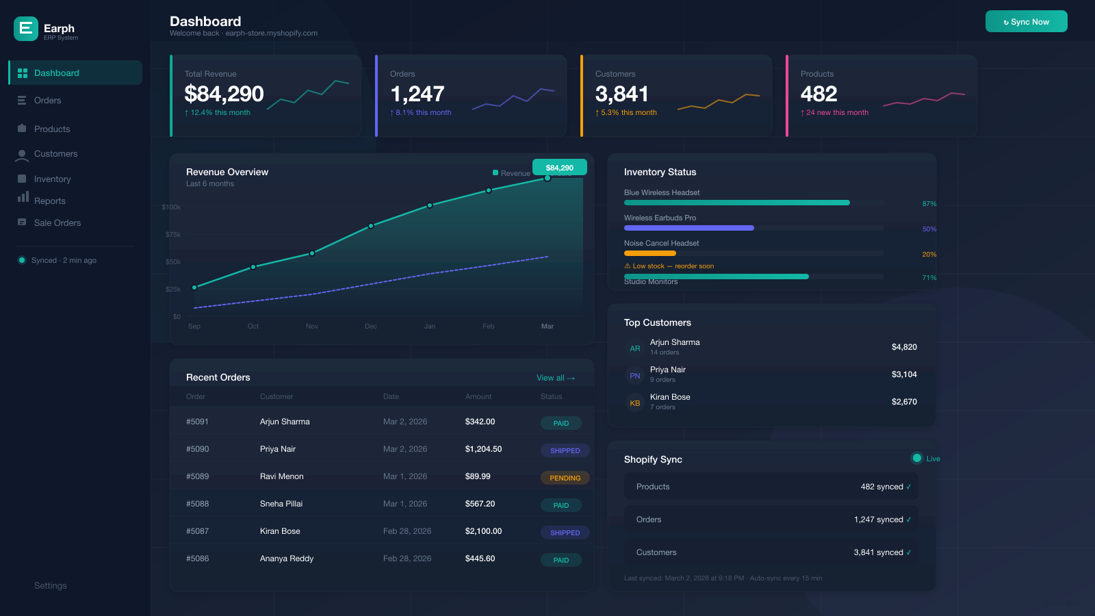Viewport: 1095px width, 616px height.
Task: Select the Dashboard grid icon in sidebar
Action: pyautogui.click(x=22, y=73)
